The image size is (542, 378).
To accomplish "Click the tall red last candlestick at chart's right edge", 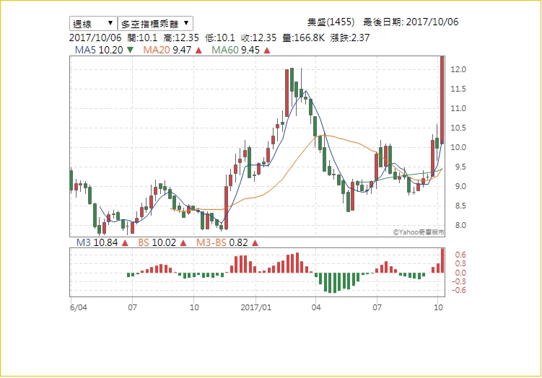I will pos(442,100).
